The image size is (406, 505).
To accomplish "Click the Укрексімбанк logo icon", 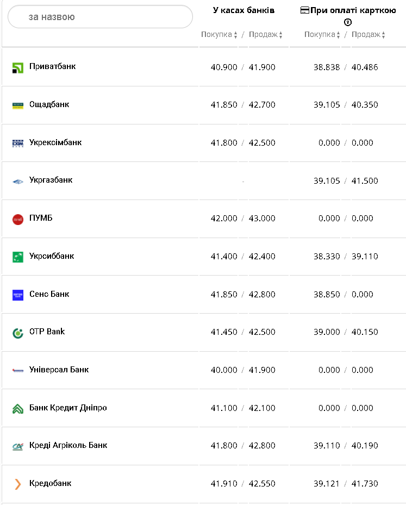I will click(x=18, y=143).
